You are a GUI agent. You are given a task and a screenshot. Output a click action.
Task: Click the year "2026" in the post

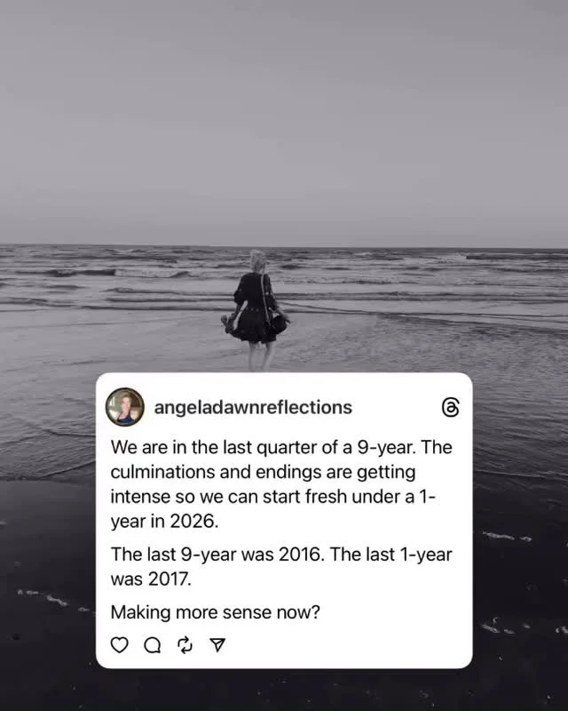tap(193, 522)
